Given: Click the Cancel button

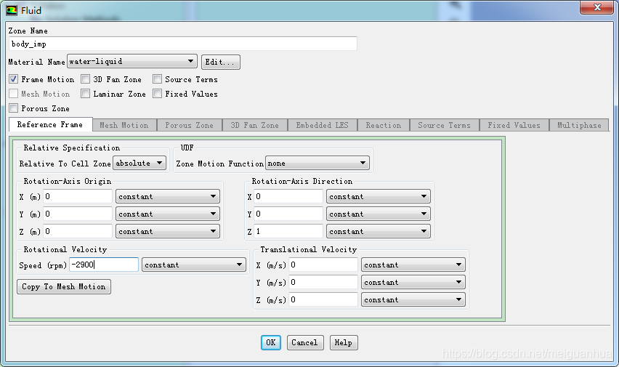Looking at the screenshot, I should point(304,342).
